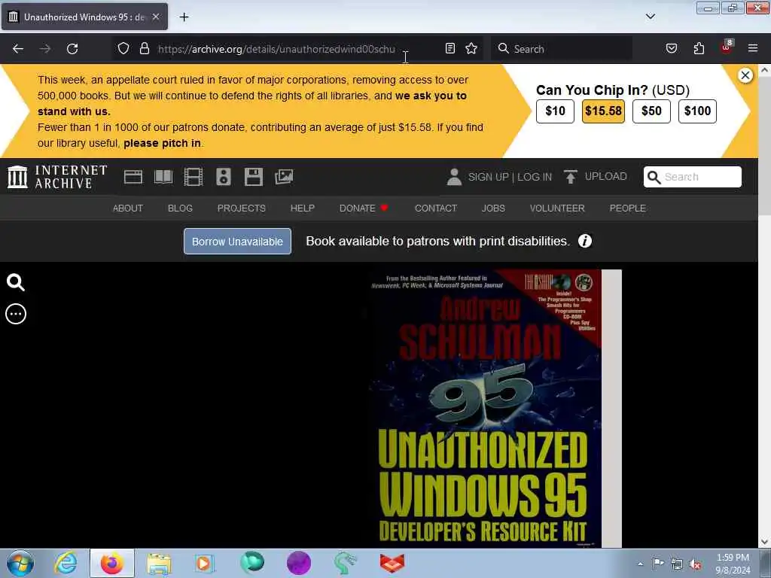
Task: Open the book reader more options icon
Action: [15, 314]
